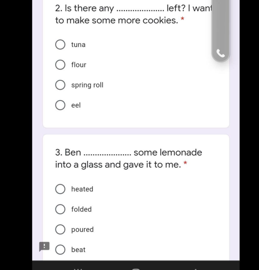Select the spring roll option
This screenshot has height=270, width=259.
pos(60,85)
